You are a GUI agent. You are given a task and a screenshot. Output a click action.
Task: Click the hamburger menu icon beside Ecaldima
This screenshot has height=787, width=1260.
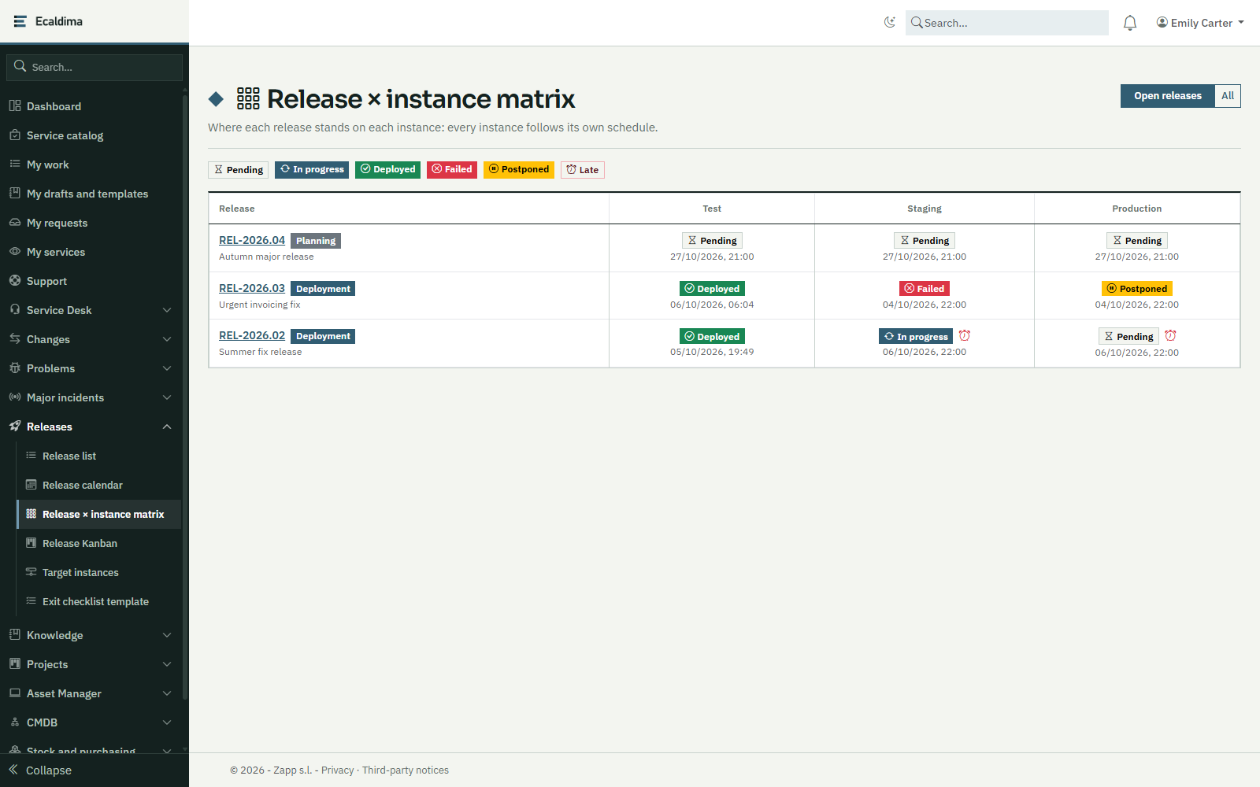[x=20, y=21]
